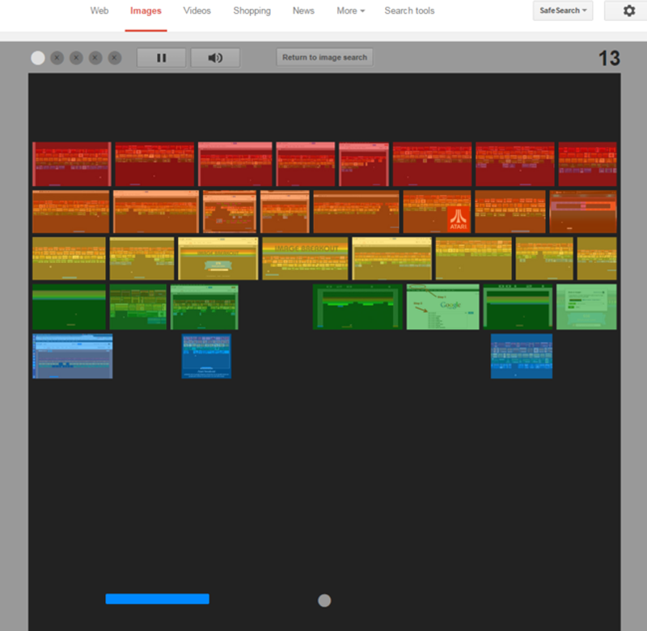Click Return to image search

coord(324,57)
